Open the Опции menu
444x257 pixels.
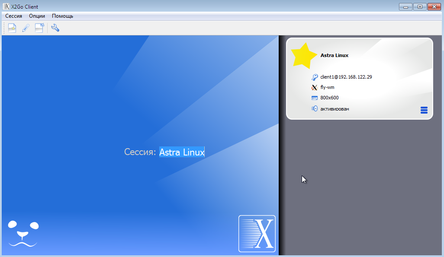click(x=37, y=16)
